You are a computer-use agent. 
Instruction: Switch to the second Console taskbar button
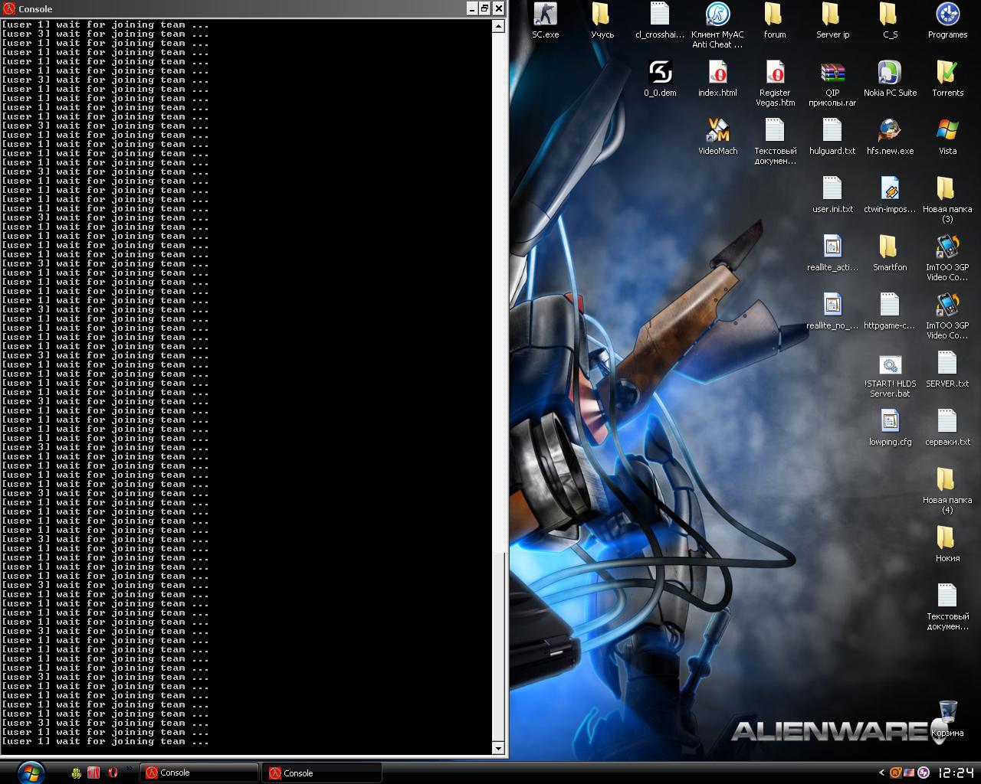coord(323,773)
